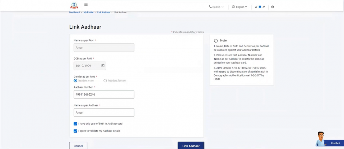The height and width of the screenshot is (149, 344).
Task: Click the Income Tax emblem logo
Action: [x=74, y=5]
